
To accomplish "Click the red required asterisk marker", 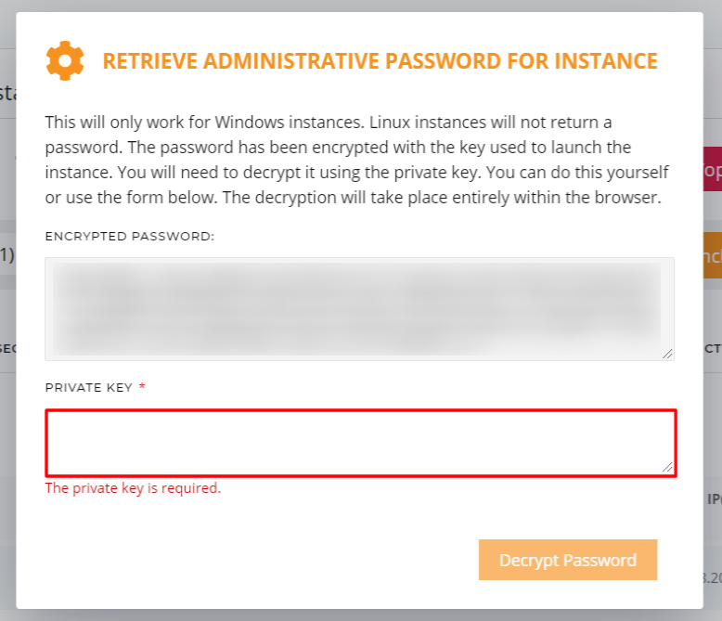I will [x=142, y=386].
